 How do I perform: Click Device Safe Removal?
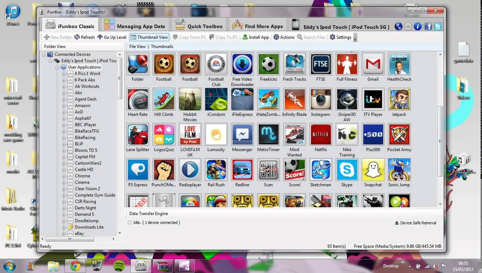[x=416, y=223]
